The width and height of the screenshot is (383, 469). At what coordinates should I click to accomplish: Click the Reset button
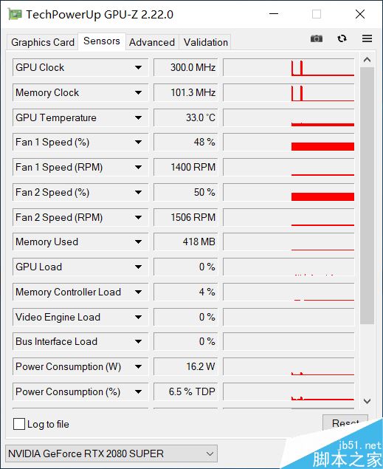(x=345, y=422)
